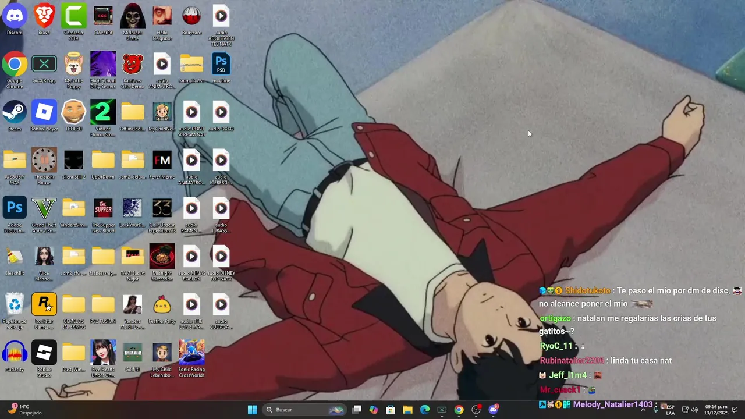This screenshot has height=419, width=745.
Task: Select the Fever Meme desktop icon
Action: point(162,164)
